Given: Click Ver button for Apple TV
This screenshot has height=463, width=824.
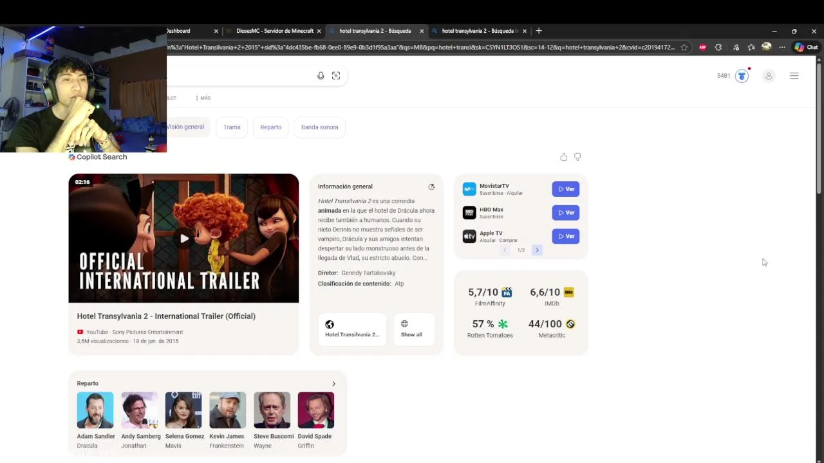Looking at the screenshot, I should pos(566,236).
